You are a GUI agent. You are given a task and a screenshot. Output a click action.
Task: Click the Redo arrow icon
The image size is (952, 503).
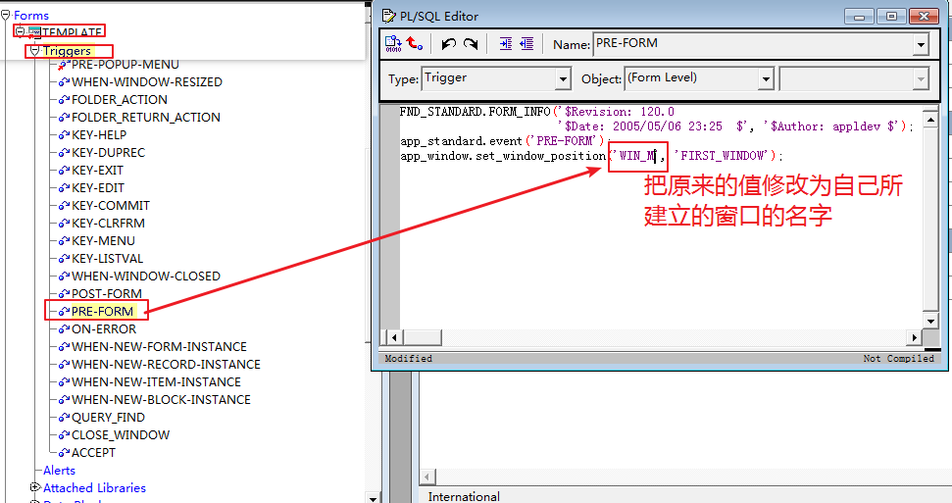(470, 44)
